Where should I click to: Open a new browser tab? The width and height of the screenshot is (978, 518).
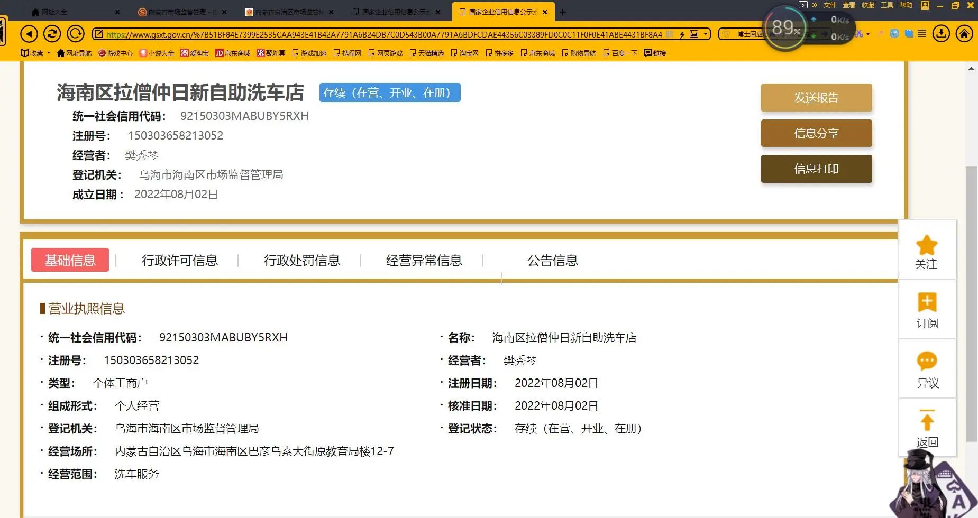click(x=563, y=12)
